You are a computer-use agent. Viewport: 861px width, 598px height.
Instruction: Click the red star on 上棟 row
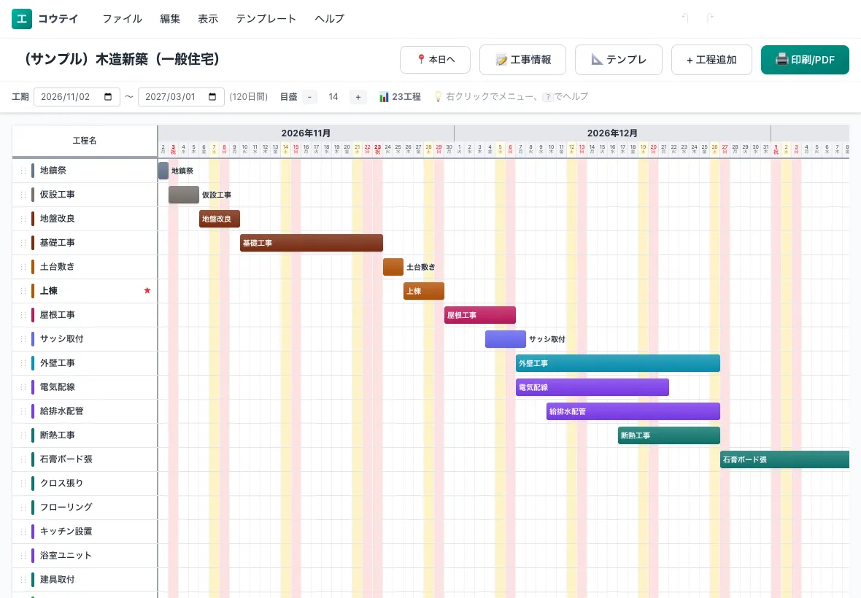pyautogui.click(x=147, y=291)
